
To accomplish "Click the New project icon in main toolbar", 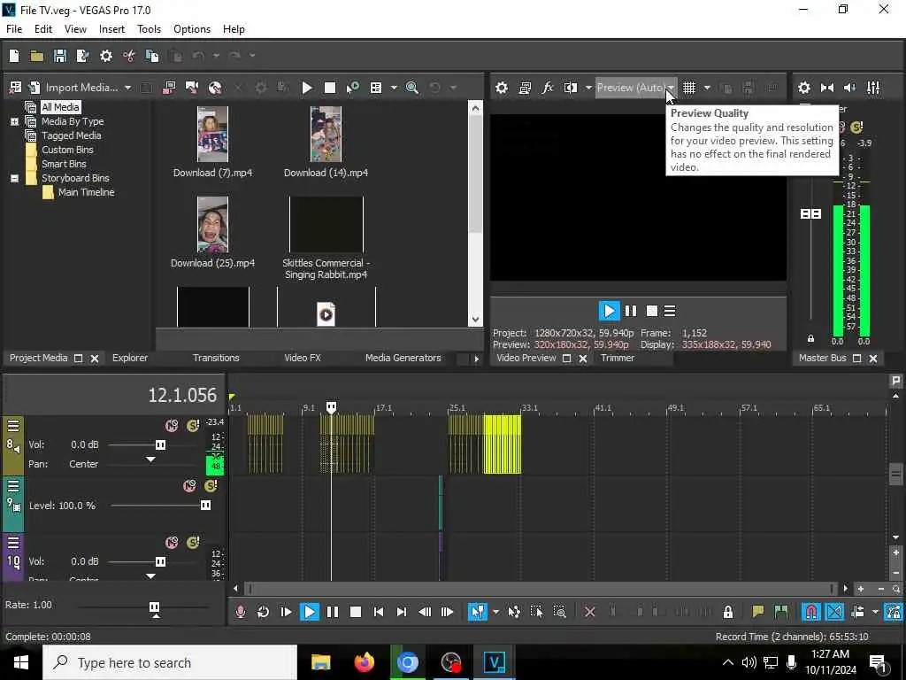I will point(14,56).
